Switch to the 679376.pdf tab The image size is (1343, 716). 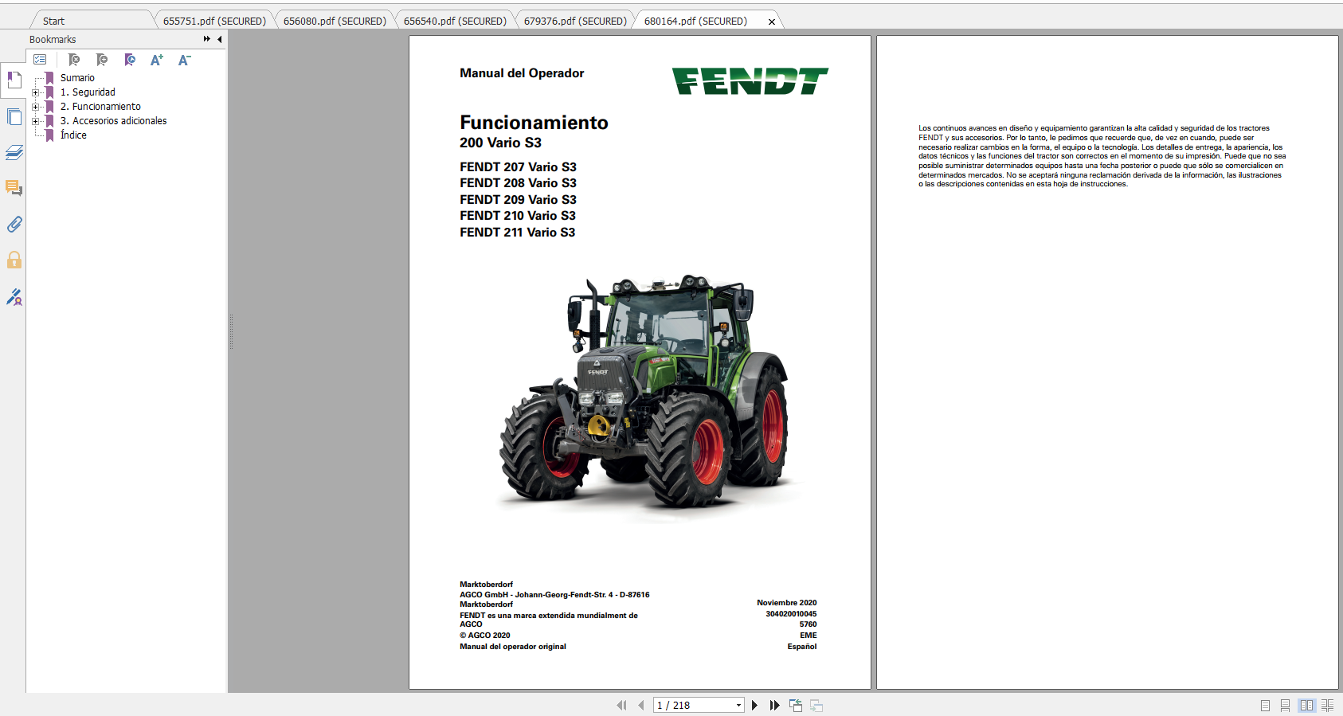pos(575,21)
